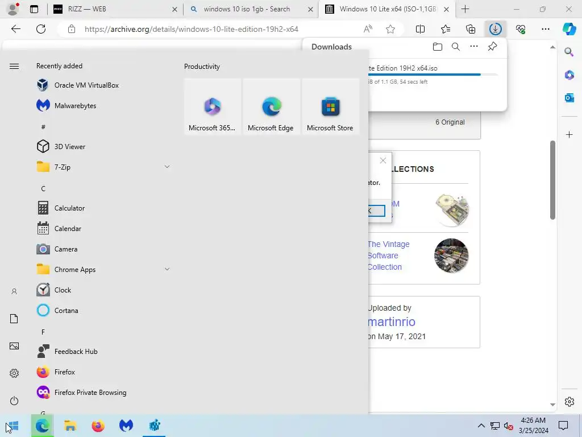
Task: Open Malwarebytes from taskbar
Action: click(126, 426)
